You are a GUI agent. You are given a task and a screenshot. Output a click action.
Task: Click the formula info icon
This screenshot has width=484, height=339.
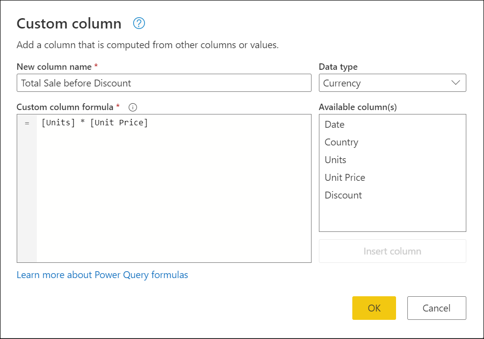pos(133,107)
